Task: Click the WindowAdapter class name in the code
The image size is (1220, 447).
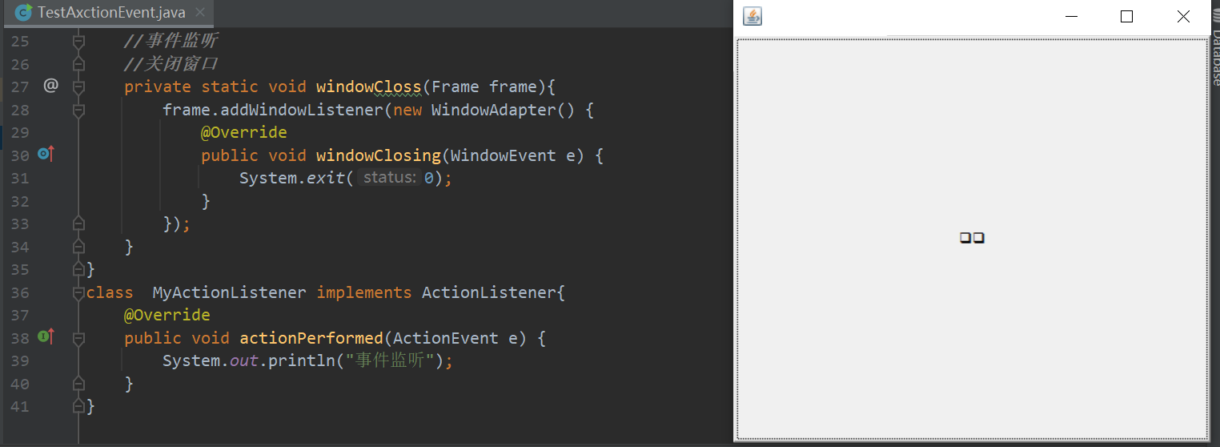Action: tap(493, 110)
